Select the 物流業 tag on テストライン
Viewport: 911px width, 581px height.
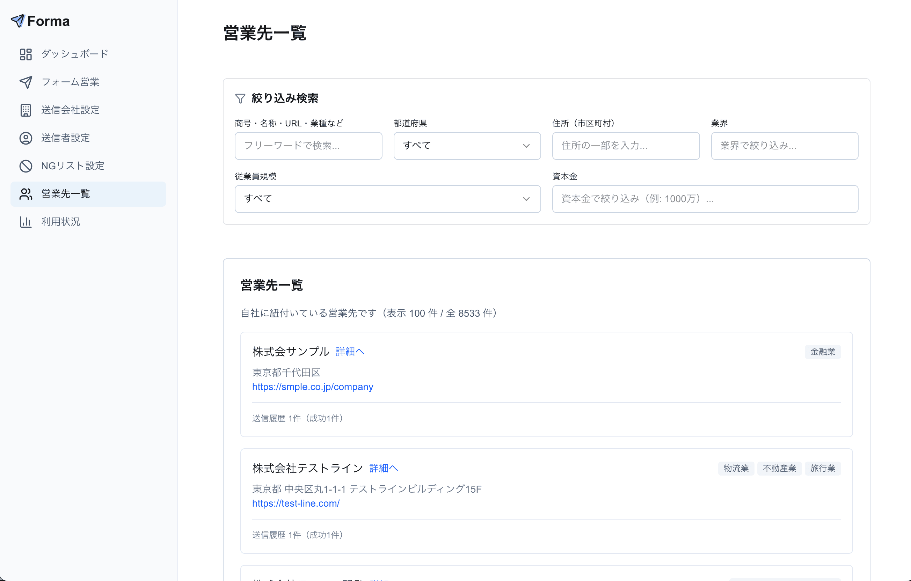735,468
